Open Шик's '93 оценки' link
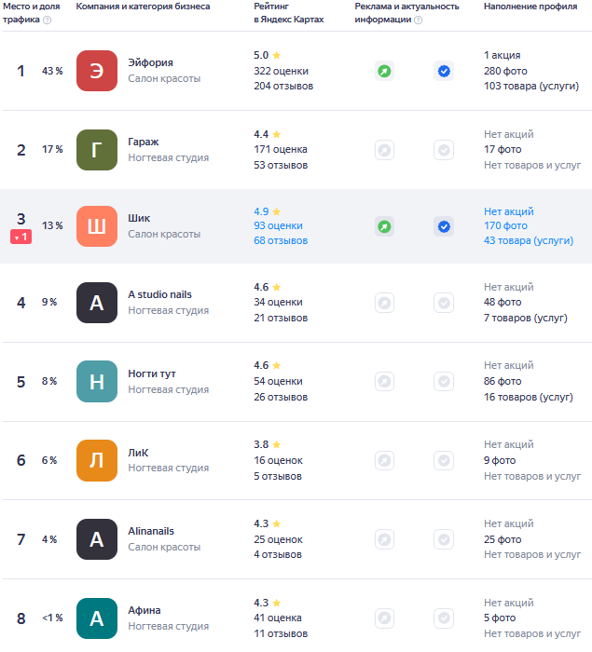592x652 pixels. click(278, 226)
